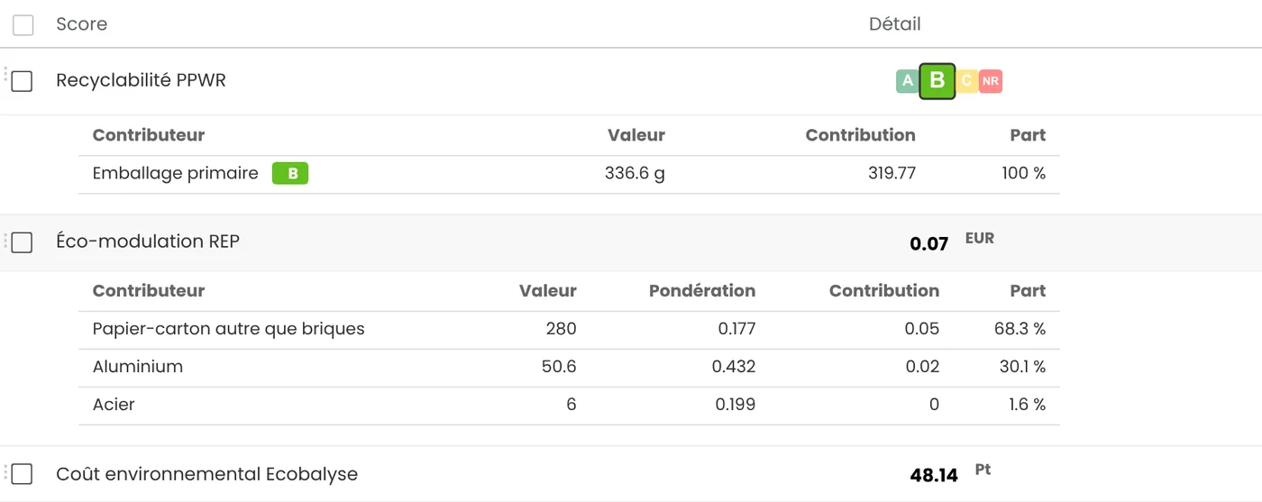Check the Éco-modulation REP row checkbox
The image size is (1262, 502).
point(22,242)
